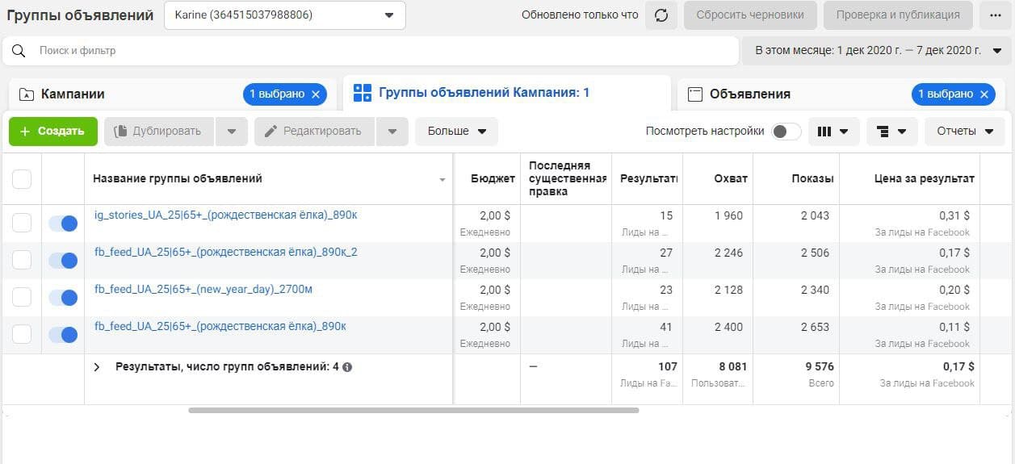
Task: Click the reach value 2 400
Action: (x=728, y=327)
